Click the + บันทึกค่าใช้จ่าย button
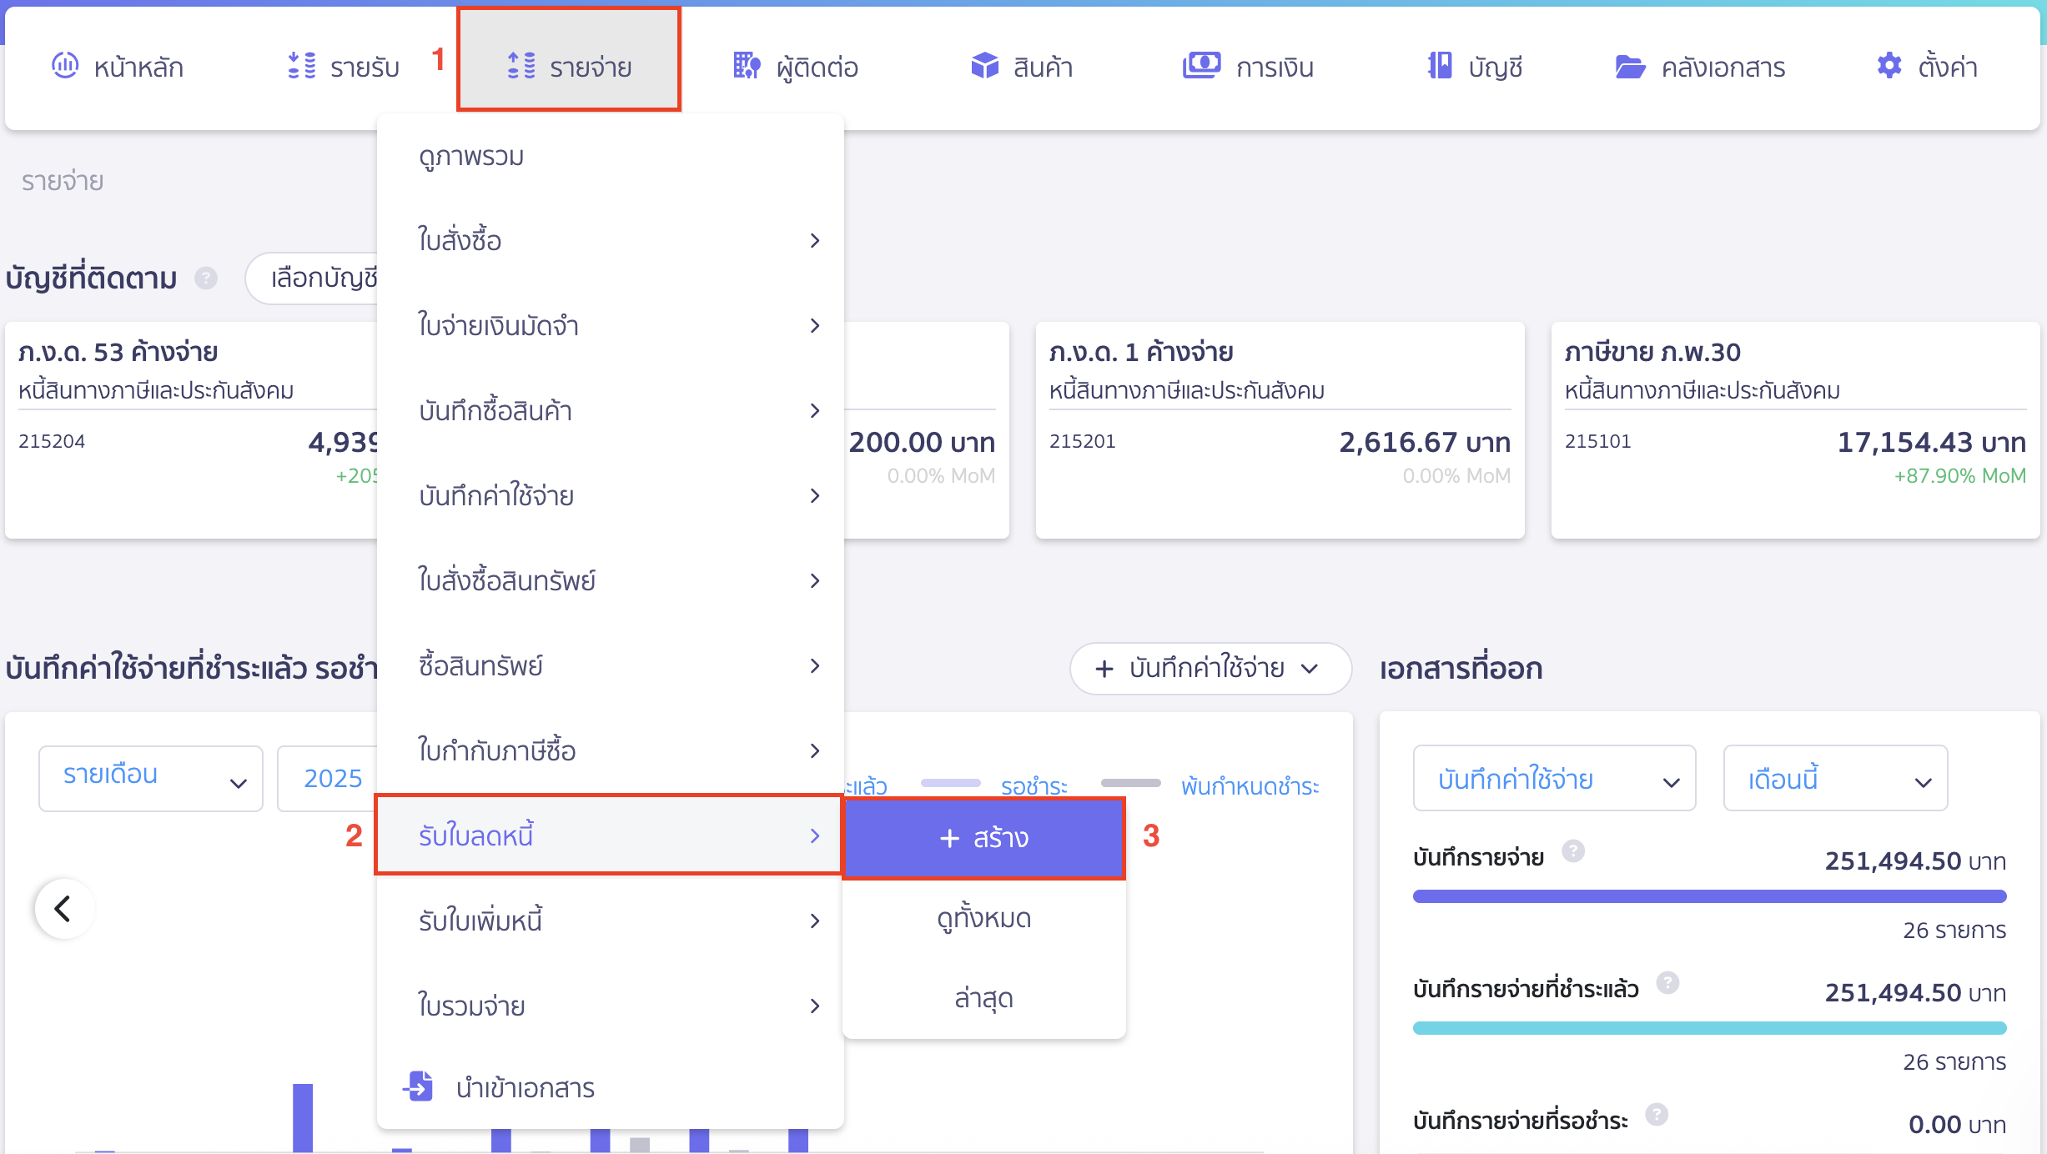The height and width of the screenshot is (1154, 2047). click(x=1210, y=668)
